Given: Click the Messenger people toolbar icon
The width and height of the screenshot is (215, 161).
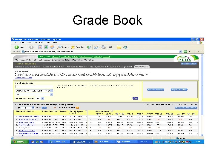Looking at the screenshot, I should [125, 47].
